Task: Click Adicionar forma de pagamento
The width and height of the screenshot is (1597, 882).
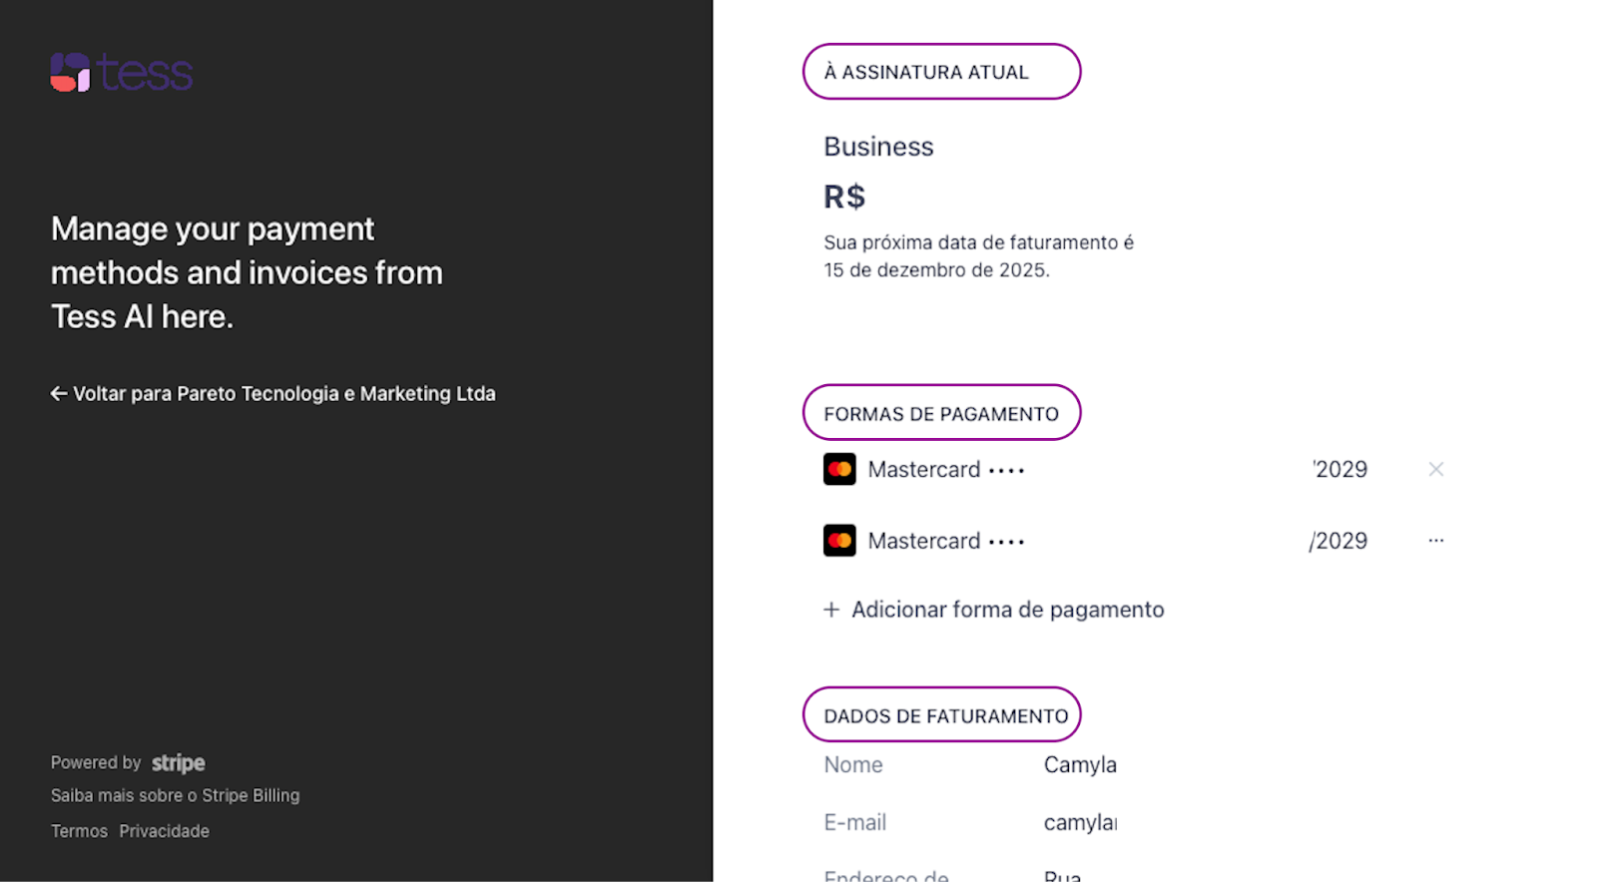Action: 1007,610
